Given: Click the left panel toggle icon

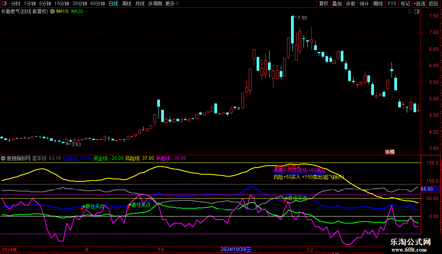Looking at the screenshot, I should coord(4,4).
